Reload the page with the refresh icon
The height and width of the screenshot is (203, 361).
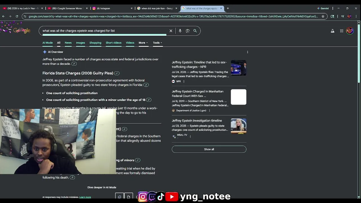[x=17, y=16]
